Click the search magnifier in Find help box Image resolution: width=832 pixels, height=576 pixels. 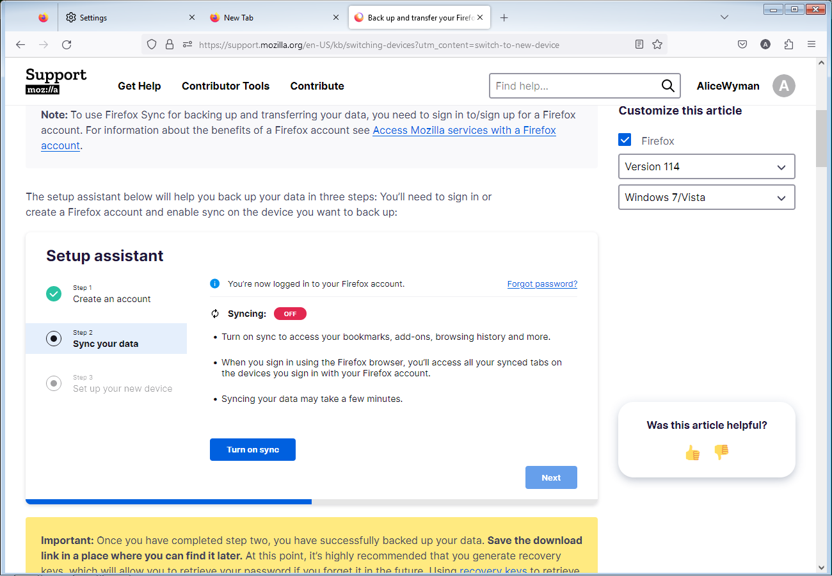668,86
